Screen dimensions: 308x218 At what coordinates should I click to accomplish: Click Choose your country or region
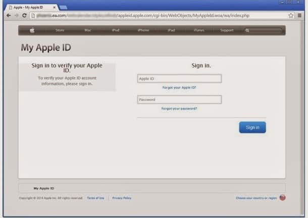point(256,198)
